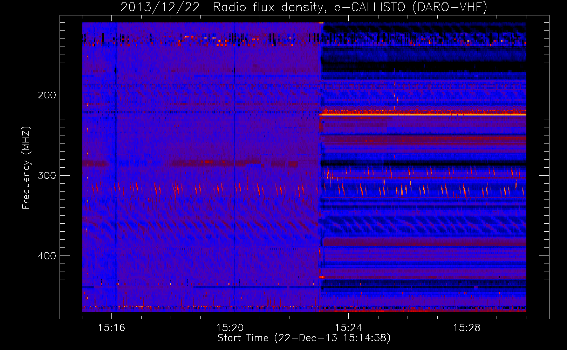Click the bright yellow emission band near 225 MHz
The image size is (567, 350).
[423, 114]
